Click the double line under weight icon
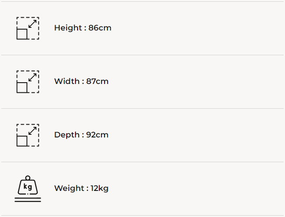Screen dimensions: 285x217 (x=28, y=200)
